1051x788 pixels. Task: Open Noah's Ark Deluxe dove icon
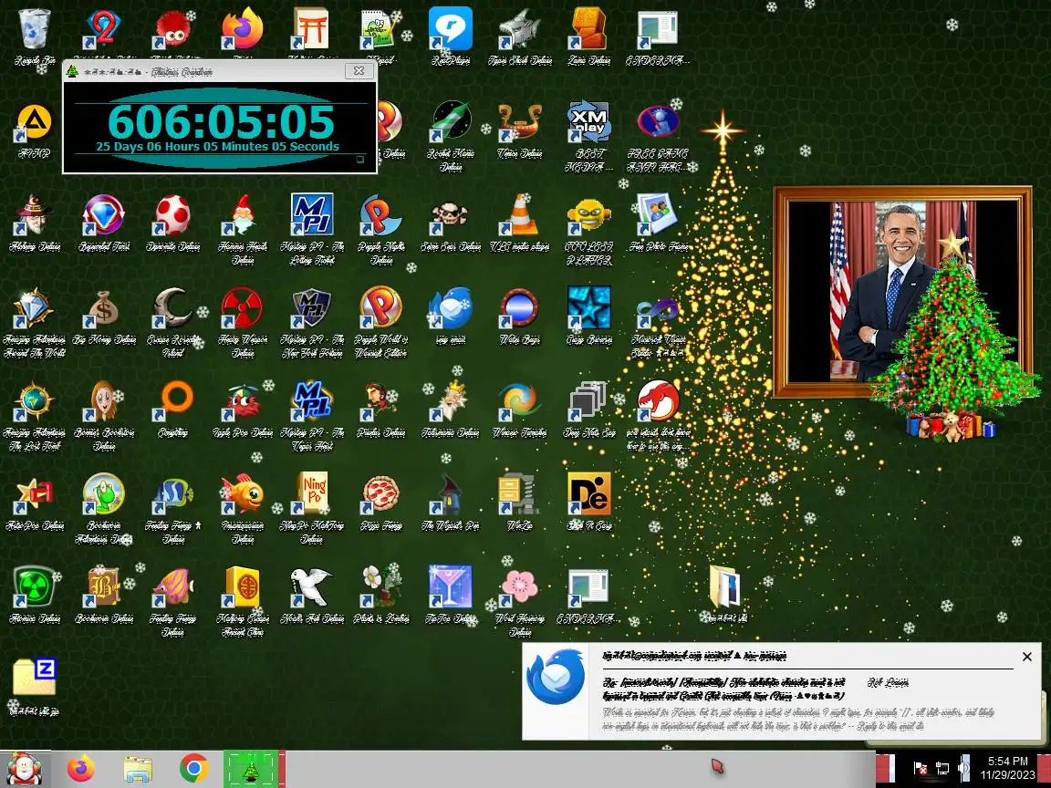(312, 588)
